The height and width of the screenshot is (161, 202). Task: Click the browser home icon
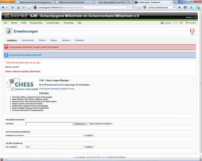point(180,8)
